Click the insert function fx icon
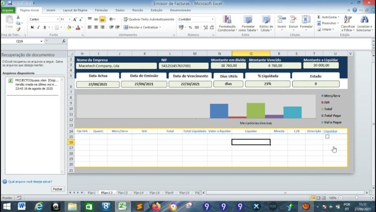The image size is (376, 212). (64, 41)
